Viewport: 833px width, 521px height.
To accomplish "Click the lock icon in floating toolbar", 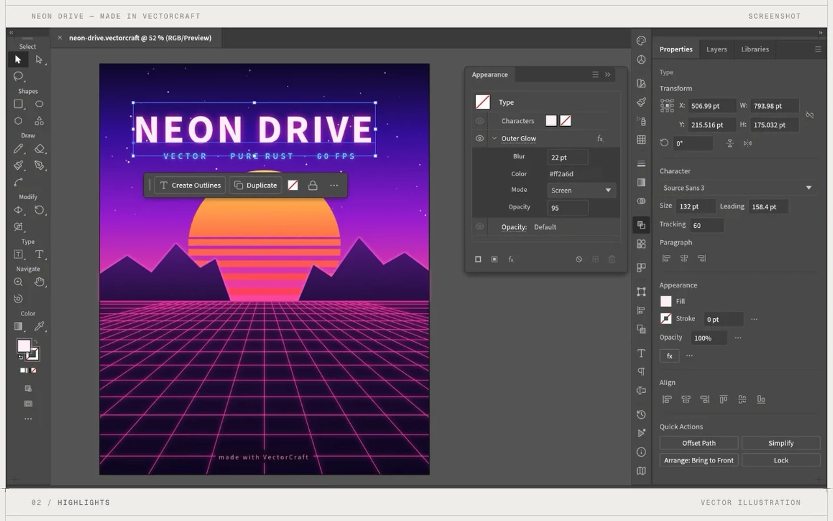I will tap(312, 185).
